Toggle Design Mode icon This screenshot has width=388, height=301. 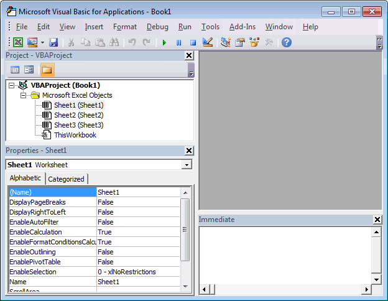(208, 42)
